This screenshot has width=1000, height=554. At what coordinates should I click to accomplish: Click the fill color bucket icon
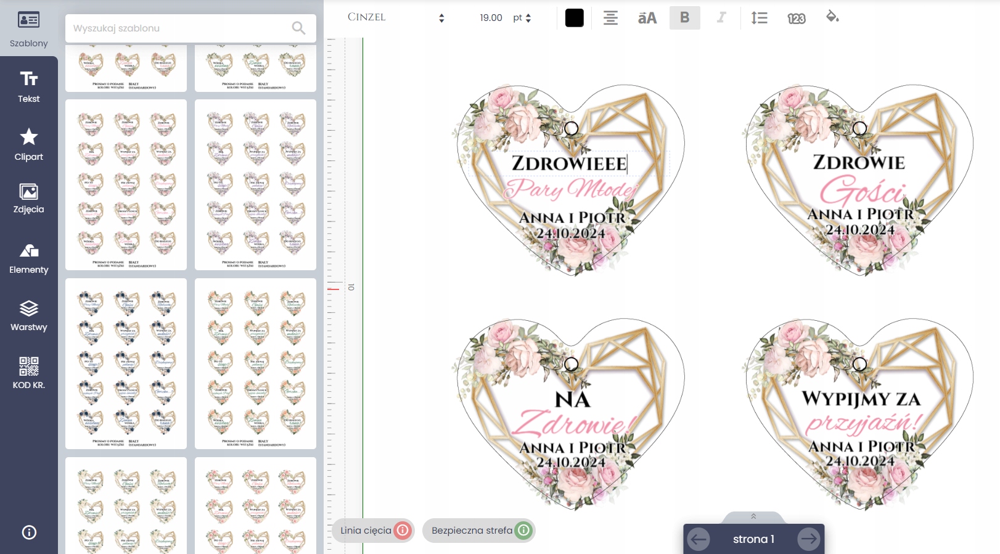(x=832, y=17)
